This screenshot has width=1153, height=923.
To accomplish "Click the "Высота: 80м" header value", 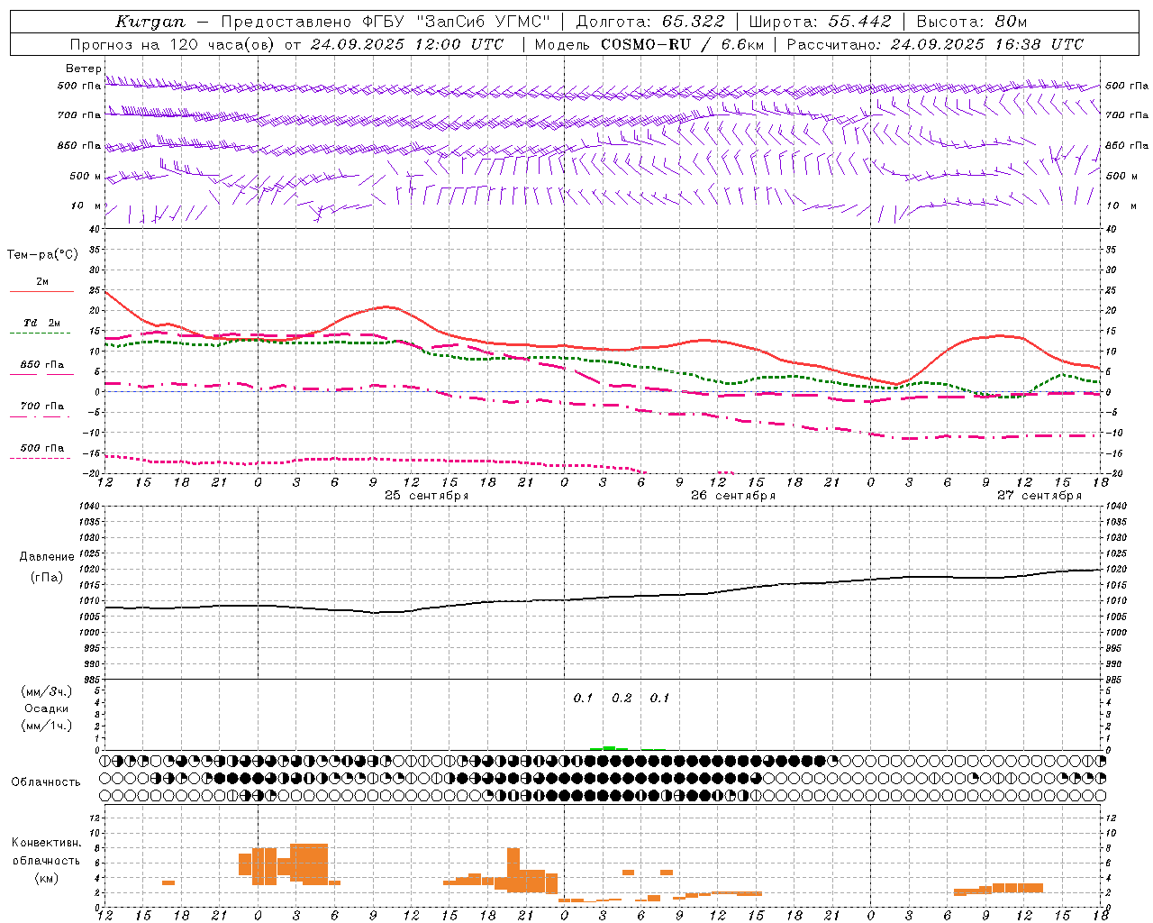I will [x=971, y=22].
